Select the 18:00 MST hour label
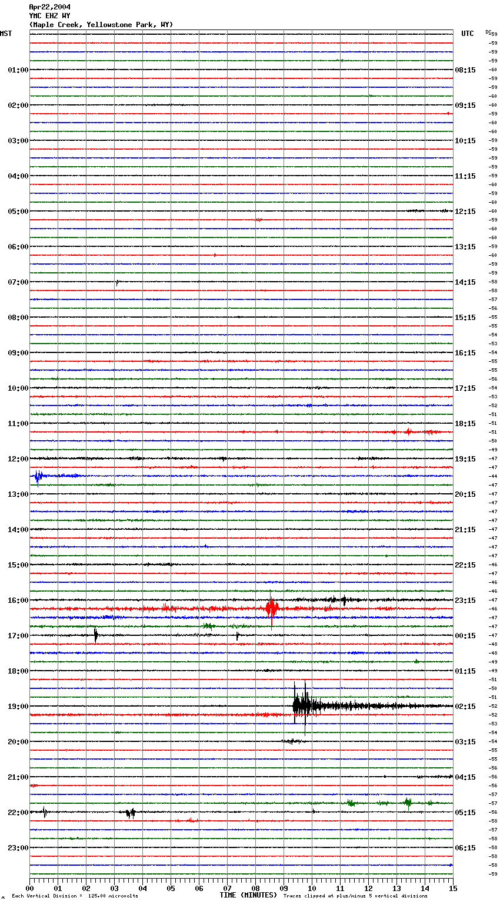The width and height of the screenshot is (500, 904). 18,671
